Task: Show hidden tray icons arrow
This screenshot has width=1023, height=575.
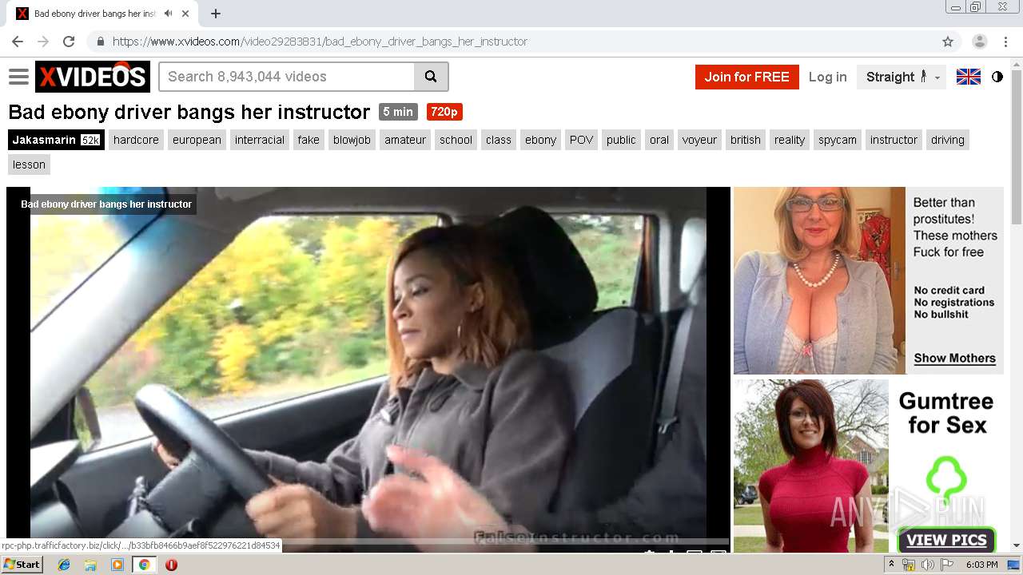Action: point(891,565)
